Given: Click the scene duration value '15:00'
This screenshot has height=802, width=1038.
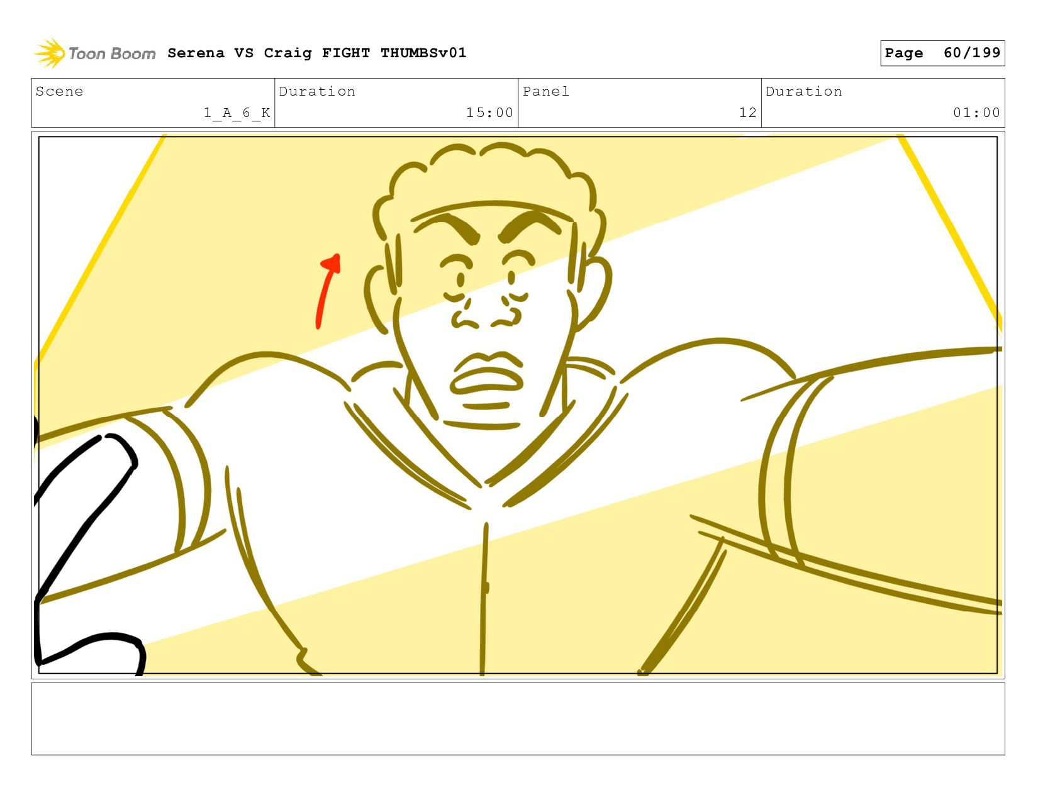Looking at the screenshot, I should click(x=489, y=113).
